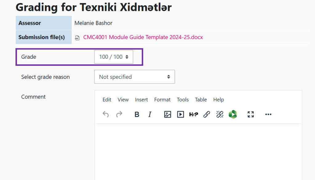Image resolution: width=315 pixels, height=180 pixels.
Task: Click the assessor name Melanie Bashor
Action: pos(94,23)
